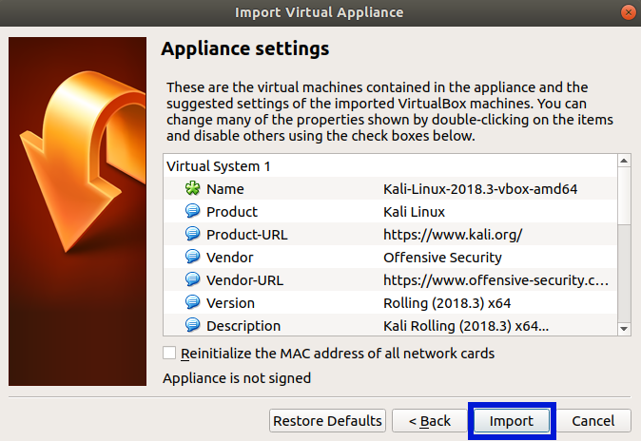This screenshot has width=641, height=441.
Task: Click the Appliance is not signed text
Action: pos(237,378)
